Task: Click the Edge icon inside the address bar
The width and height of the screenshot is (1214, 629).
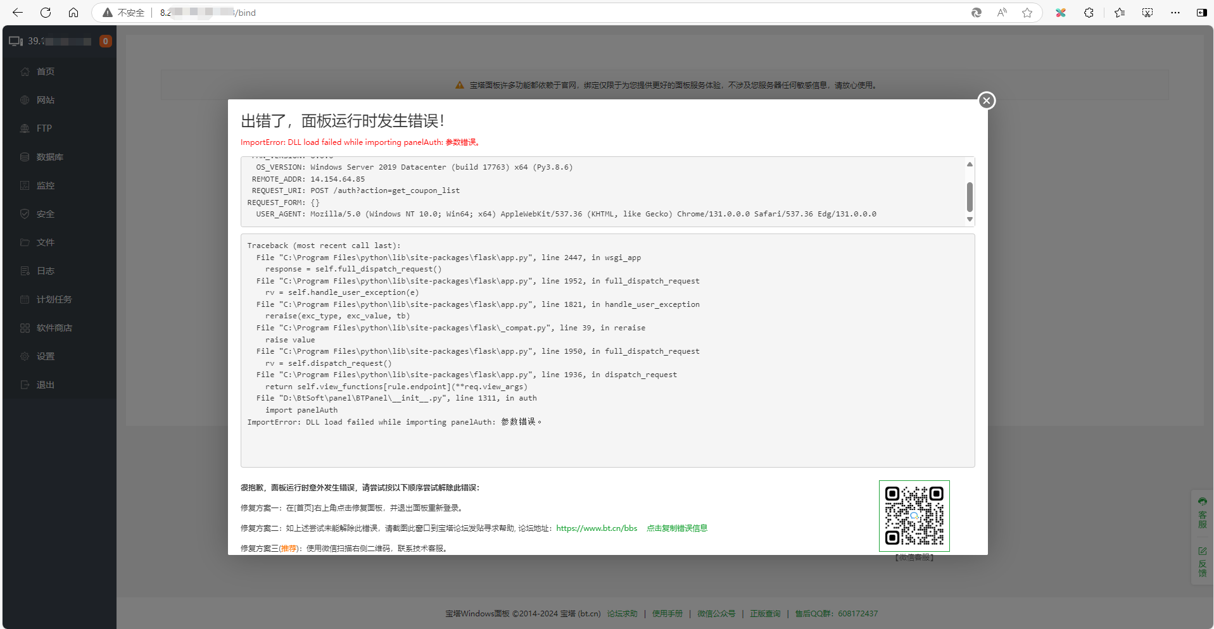Action: [977, 13]
